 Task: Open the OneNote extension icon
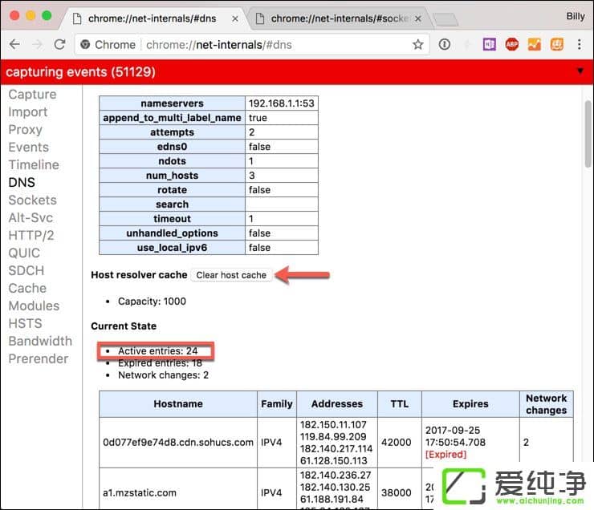click(x=489, y=45)
